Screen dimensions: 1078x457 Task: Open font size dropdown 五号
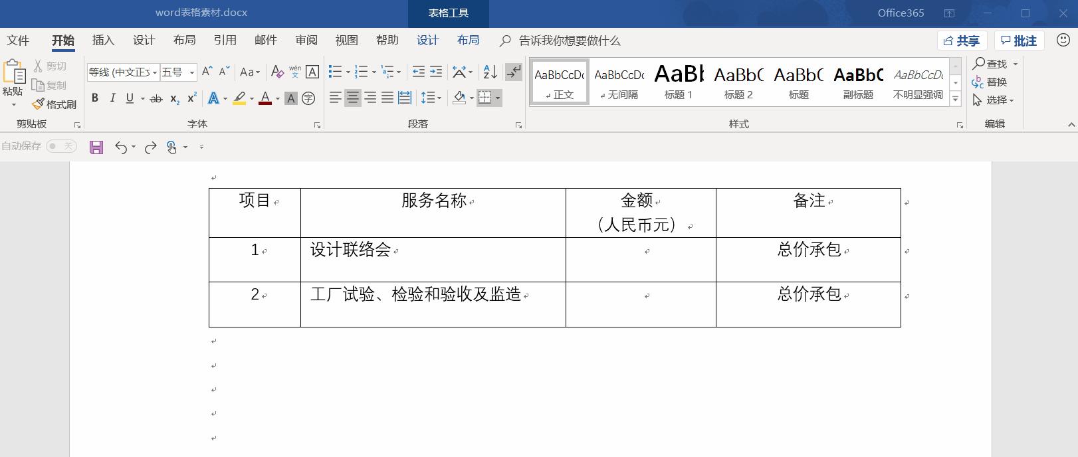[178, 72]
